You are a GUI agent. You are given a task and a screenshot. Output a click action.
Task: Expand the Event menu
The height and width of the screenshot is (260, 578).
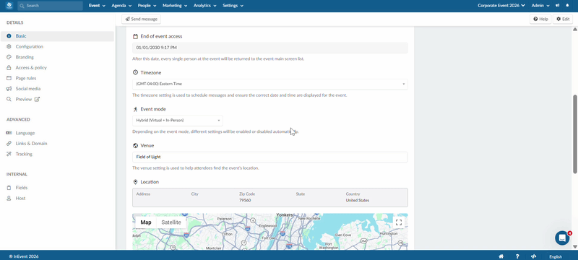pos(98,6)
